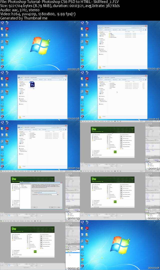Select Servers category in 00:02:09 Site Setup
The height and width of the screenshot is (270, 160).
22,185
